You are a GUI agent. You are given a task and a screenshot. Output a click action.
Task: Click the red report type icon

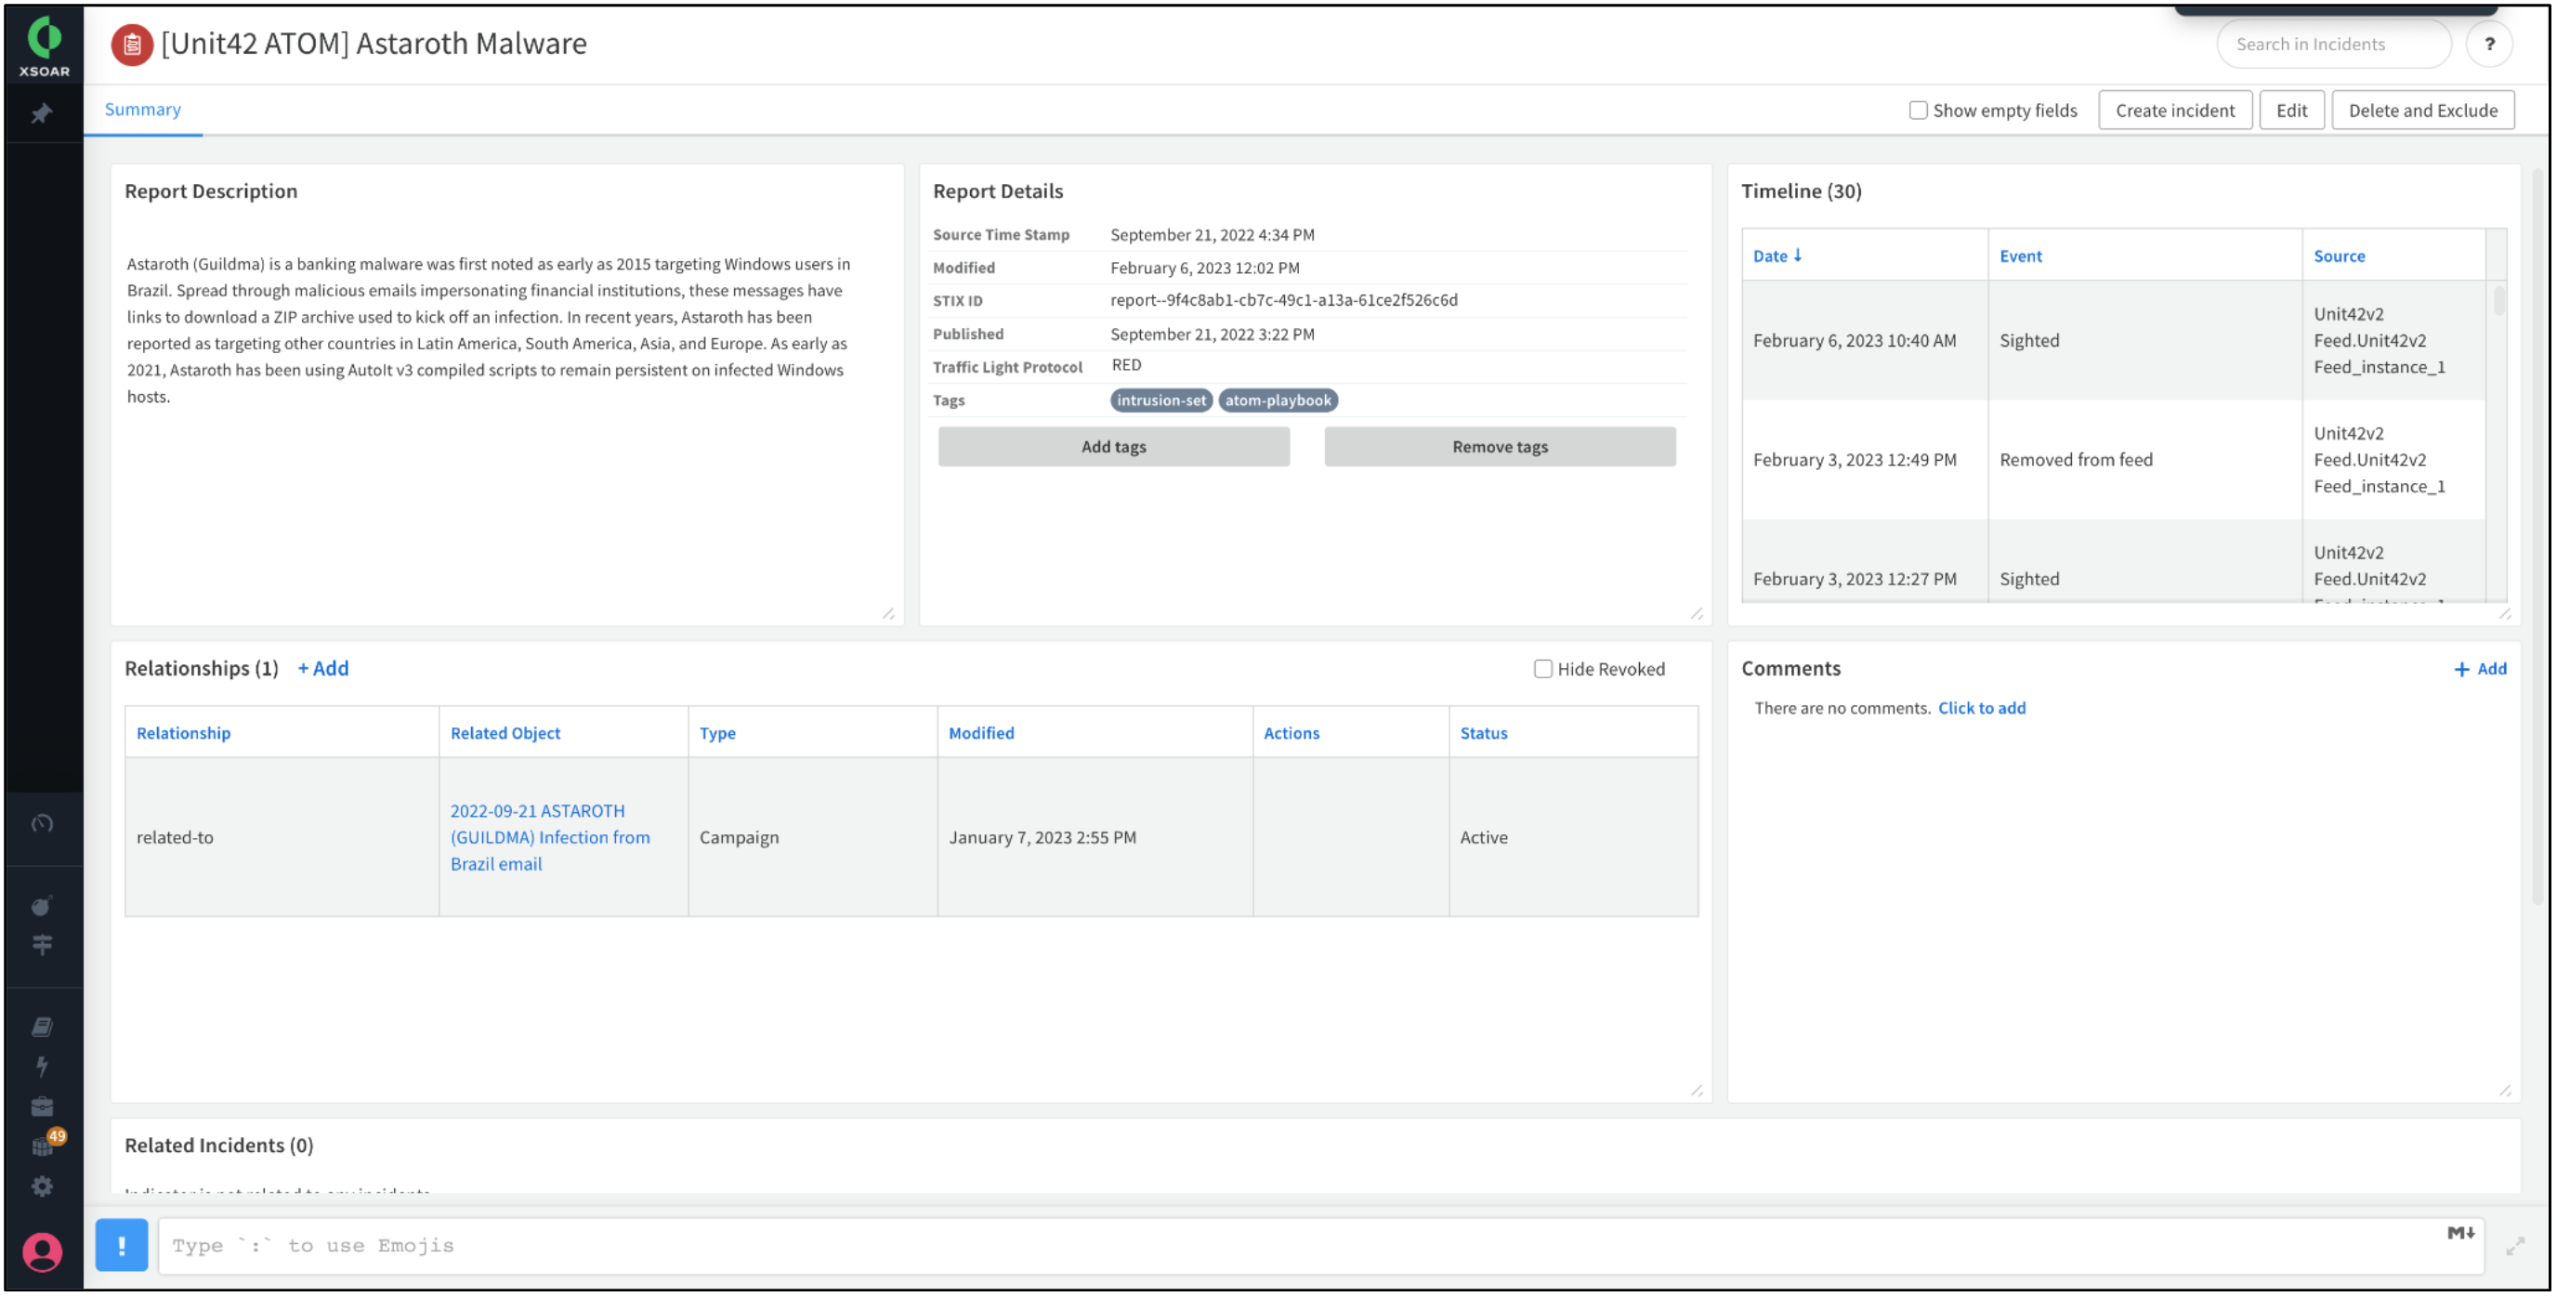click(132, 45)
